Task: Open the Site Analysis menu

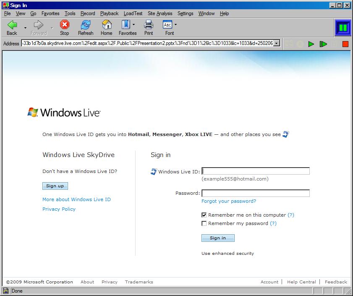Action: pyautogui.click(x=160, y=13)
